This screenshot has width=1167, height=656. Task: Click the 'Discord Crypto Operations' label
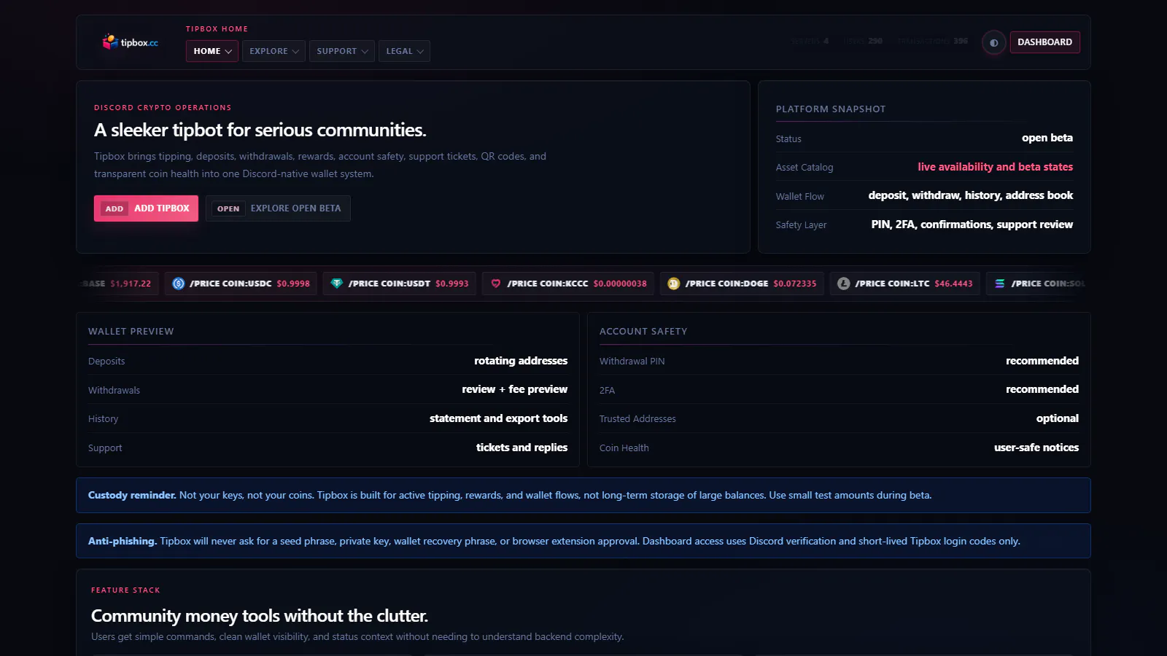click(163, 108)
